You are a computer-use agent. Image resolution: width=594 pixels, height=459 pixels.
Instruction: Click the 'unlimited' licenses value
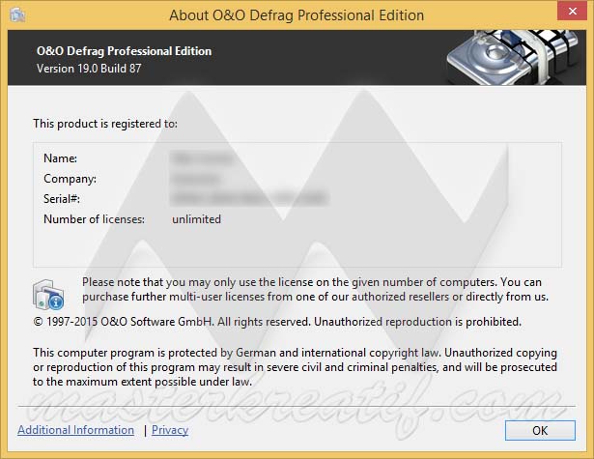tap(196, 219)
